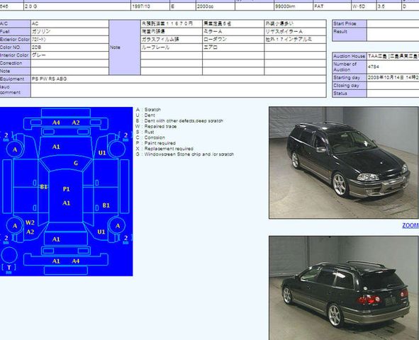This screenshot has height=340, width=419.
Task: Click the 'Correction' row label
Action: pyautogui.click(x=15, y=63)
